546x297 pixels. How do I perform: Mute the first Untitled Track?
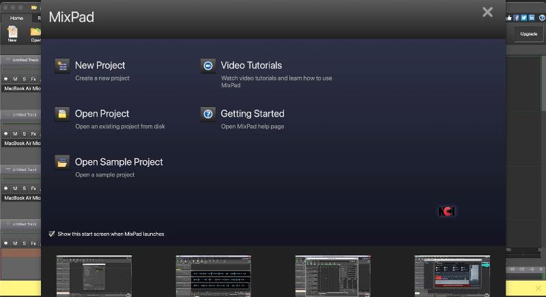tap(14, 79)
